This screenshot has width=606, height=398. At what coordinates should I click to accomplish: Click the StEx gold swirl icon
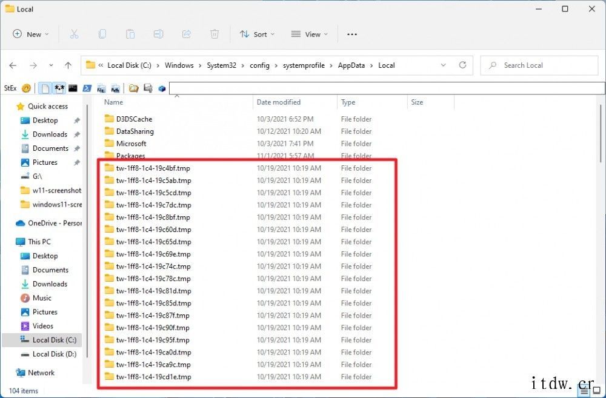[x=26, y=88]
